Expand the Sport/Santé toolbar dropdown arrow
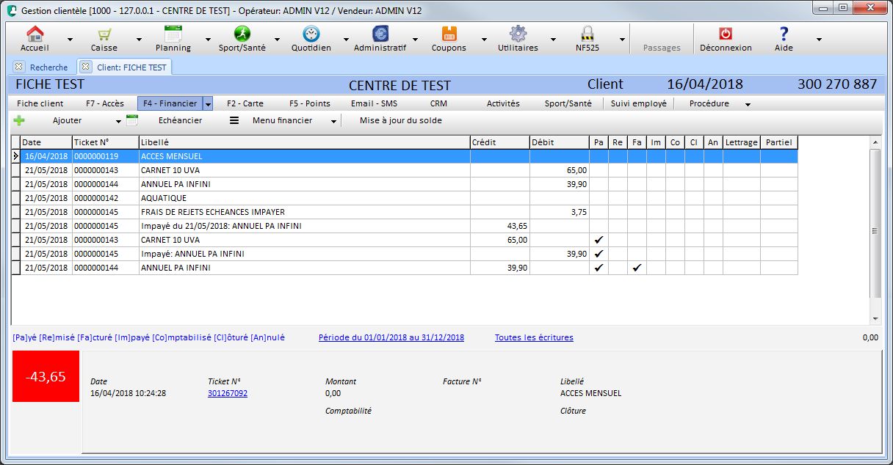The image size is (893, 465). 277,40
